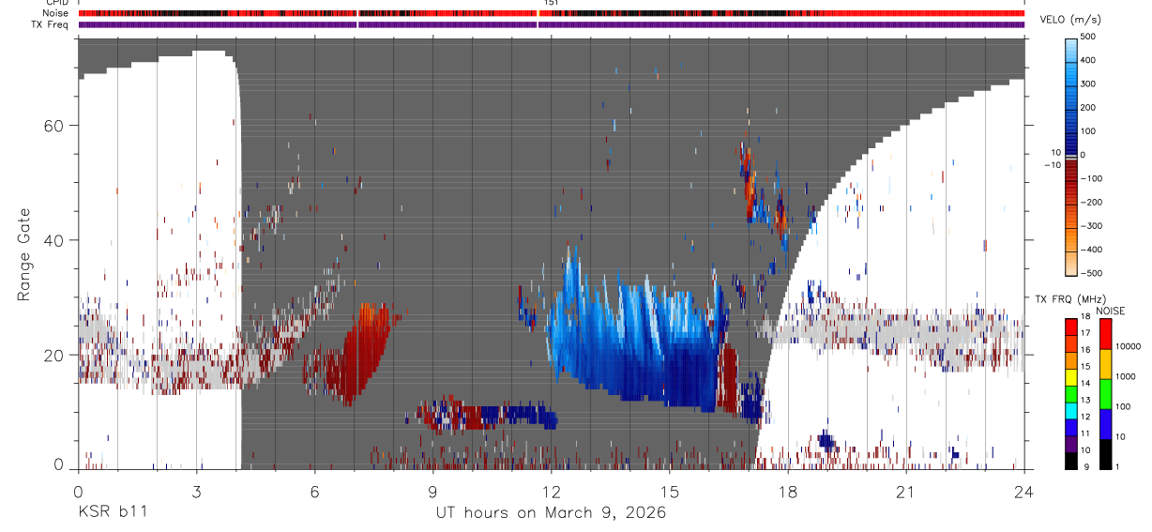Click the red Noise strip at top
This screenshot has height=532, width=1152.
click(551, 13)
